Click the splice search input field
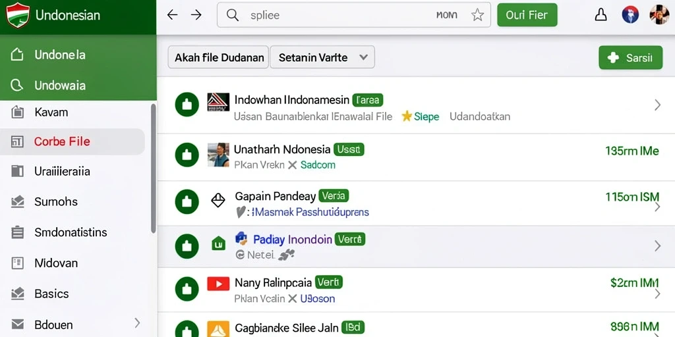675x337 pixels. pyautogui.click(x=354, y=15)
